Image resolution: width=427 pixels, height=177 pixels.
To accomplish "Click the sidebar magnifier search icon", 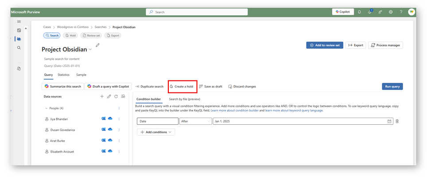I will 19,48.
